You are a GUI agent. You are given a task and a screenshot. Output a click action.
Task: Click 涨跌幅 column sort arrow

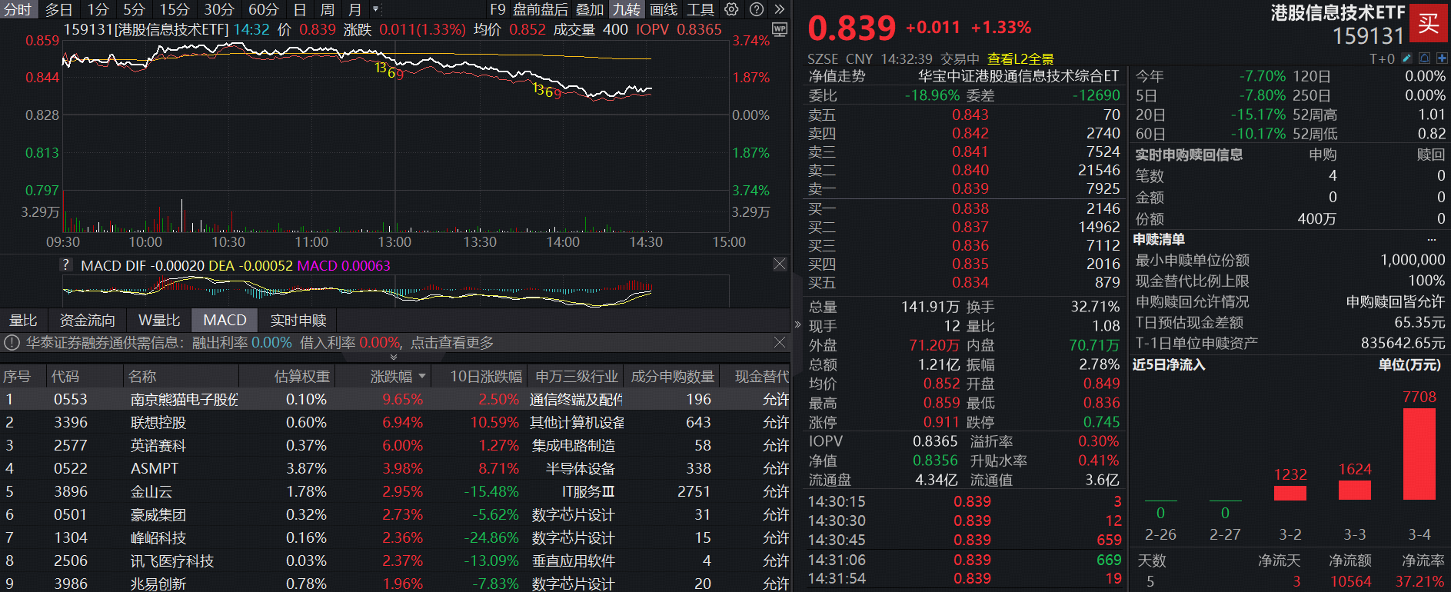pos(422,377)
